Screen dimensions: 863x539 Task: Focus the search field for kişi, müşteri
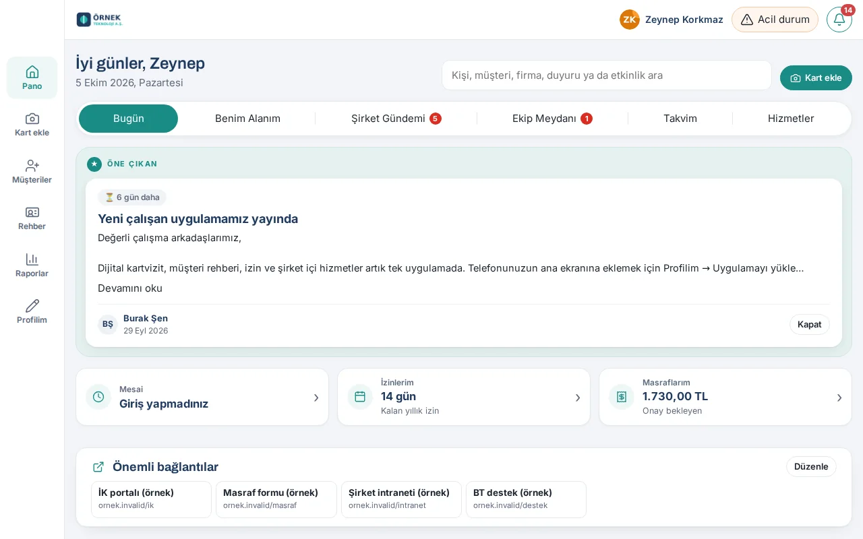click(607, 75)
